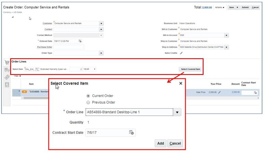Select the Current Order radio button
This screenshot has width=265, height=153.
88,96
